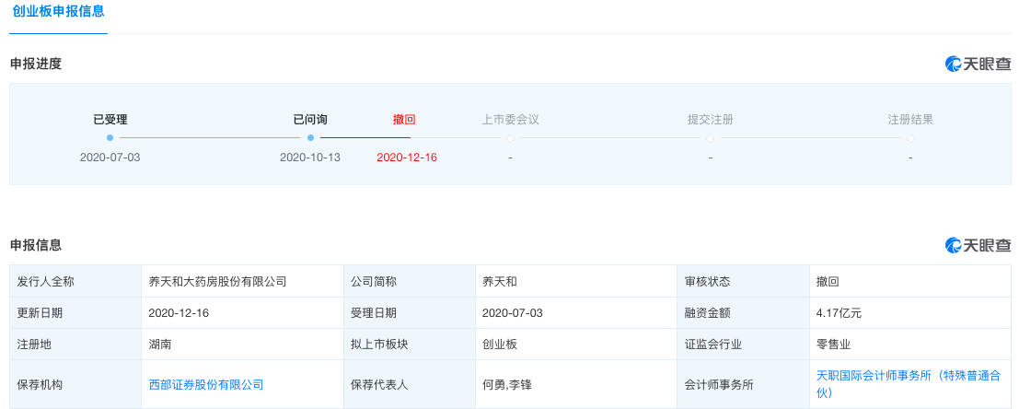Click the 提交注册 step label
Viewport: 1019px width, 409px height.
(711, 120)
